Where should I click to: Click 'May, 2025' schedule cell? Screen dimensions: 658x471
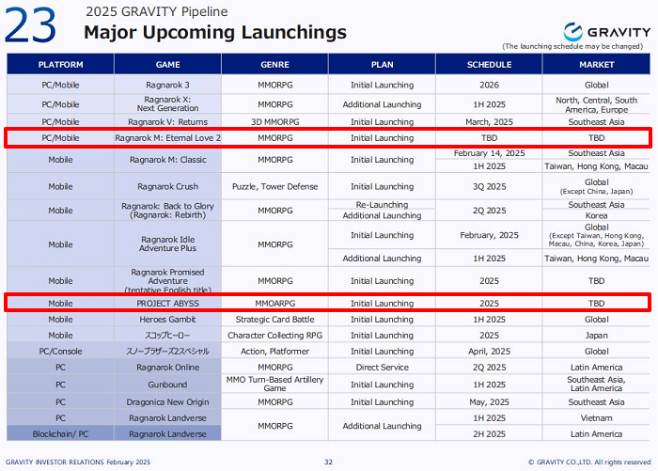[489, 402]
